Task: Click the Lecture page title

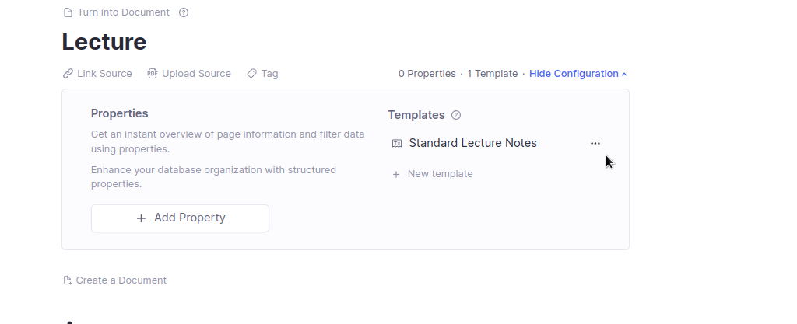Action: (104, 42)
